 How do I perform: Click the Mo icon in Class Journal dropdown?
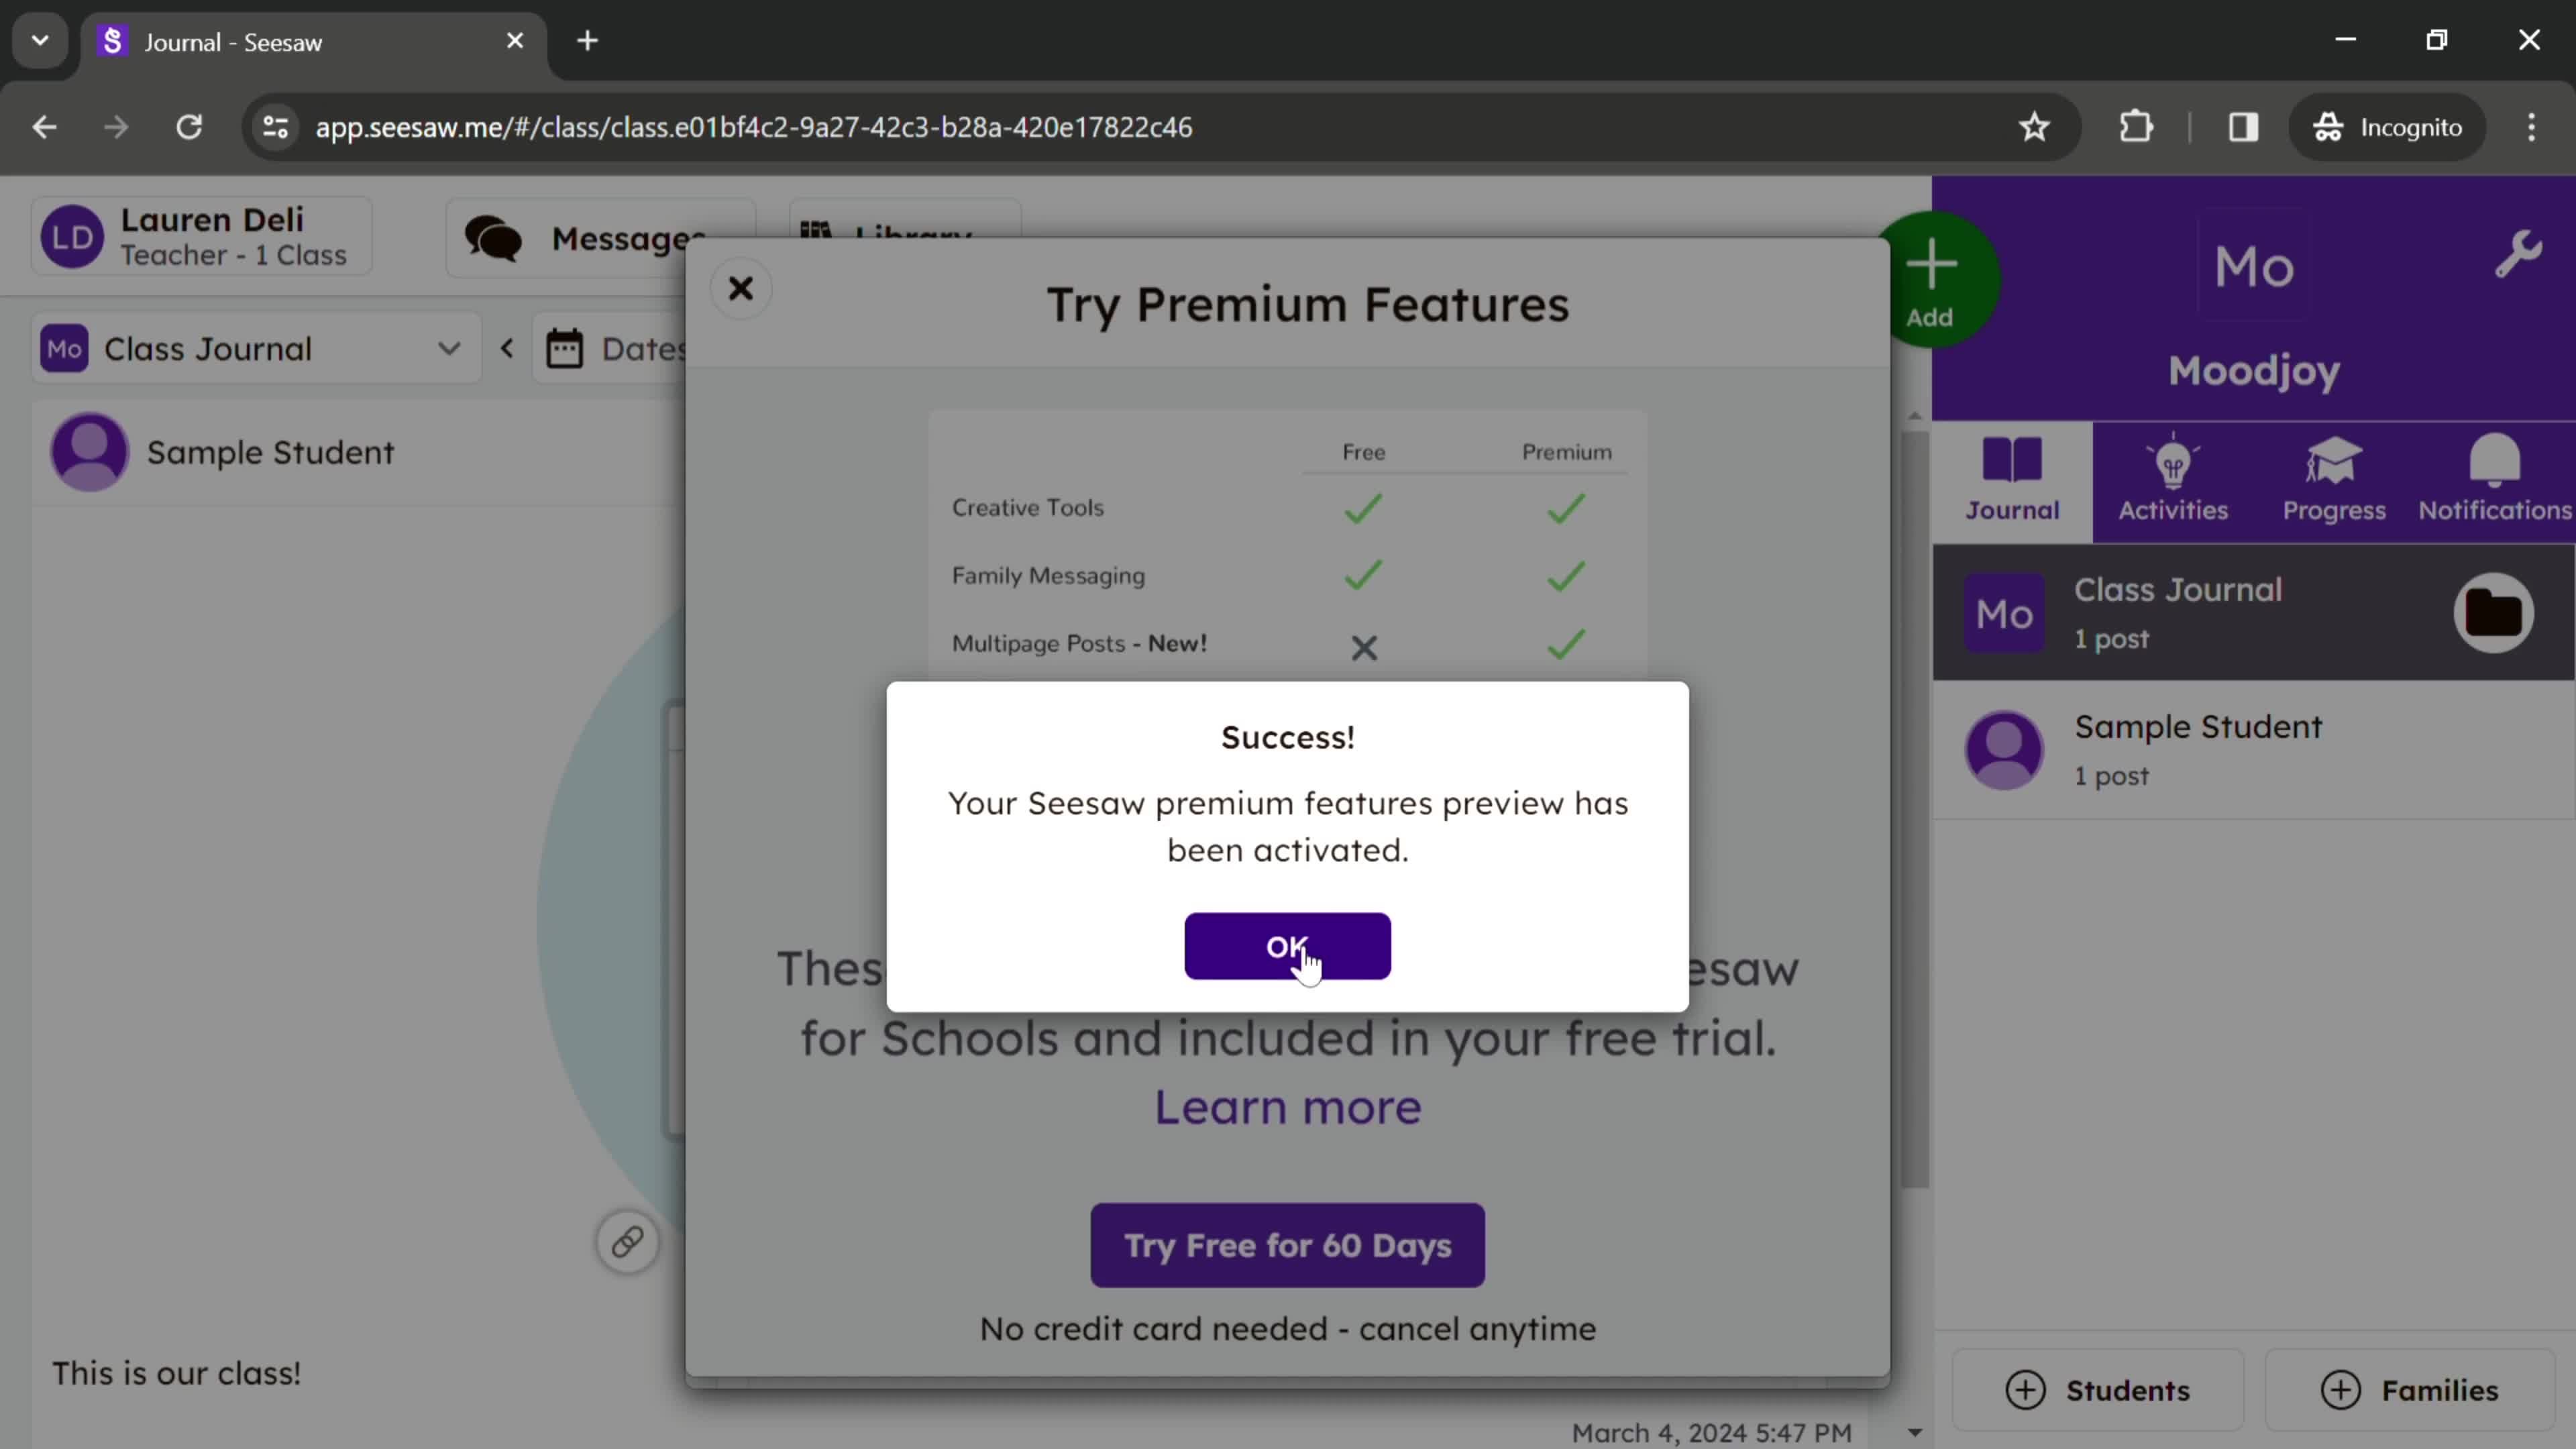click(x=64, y=348)
